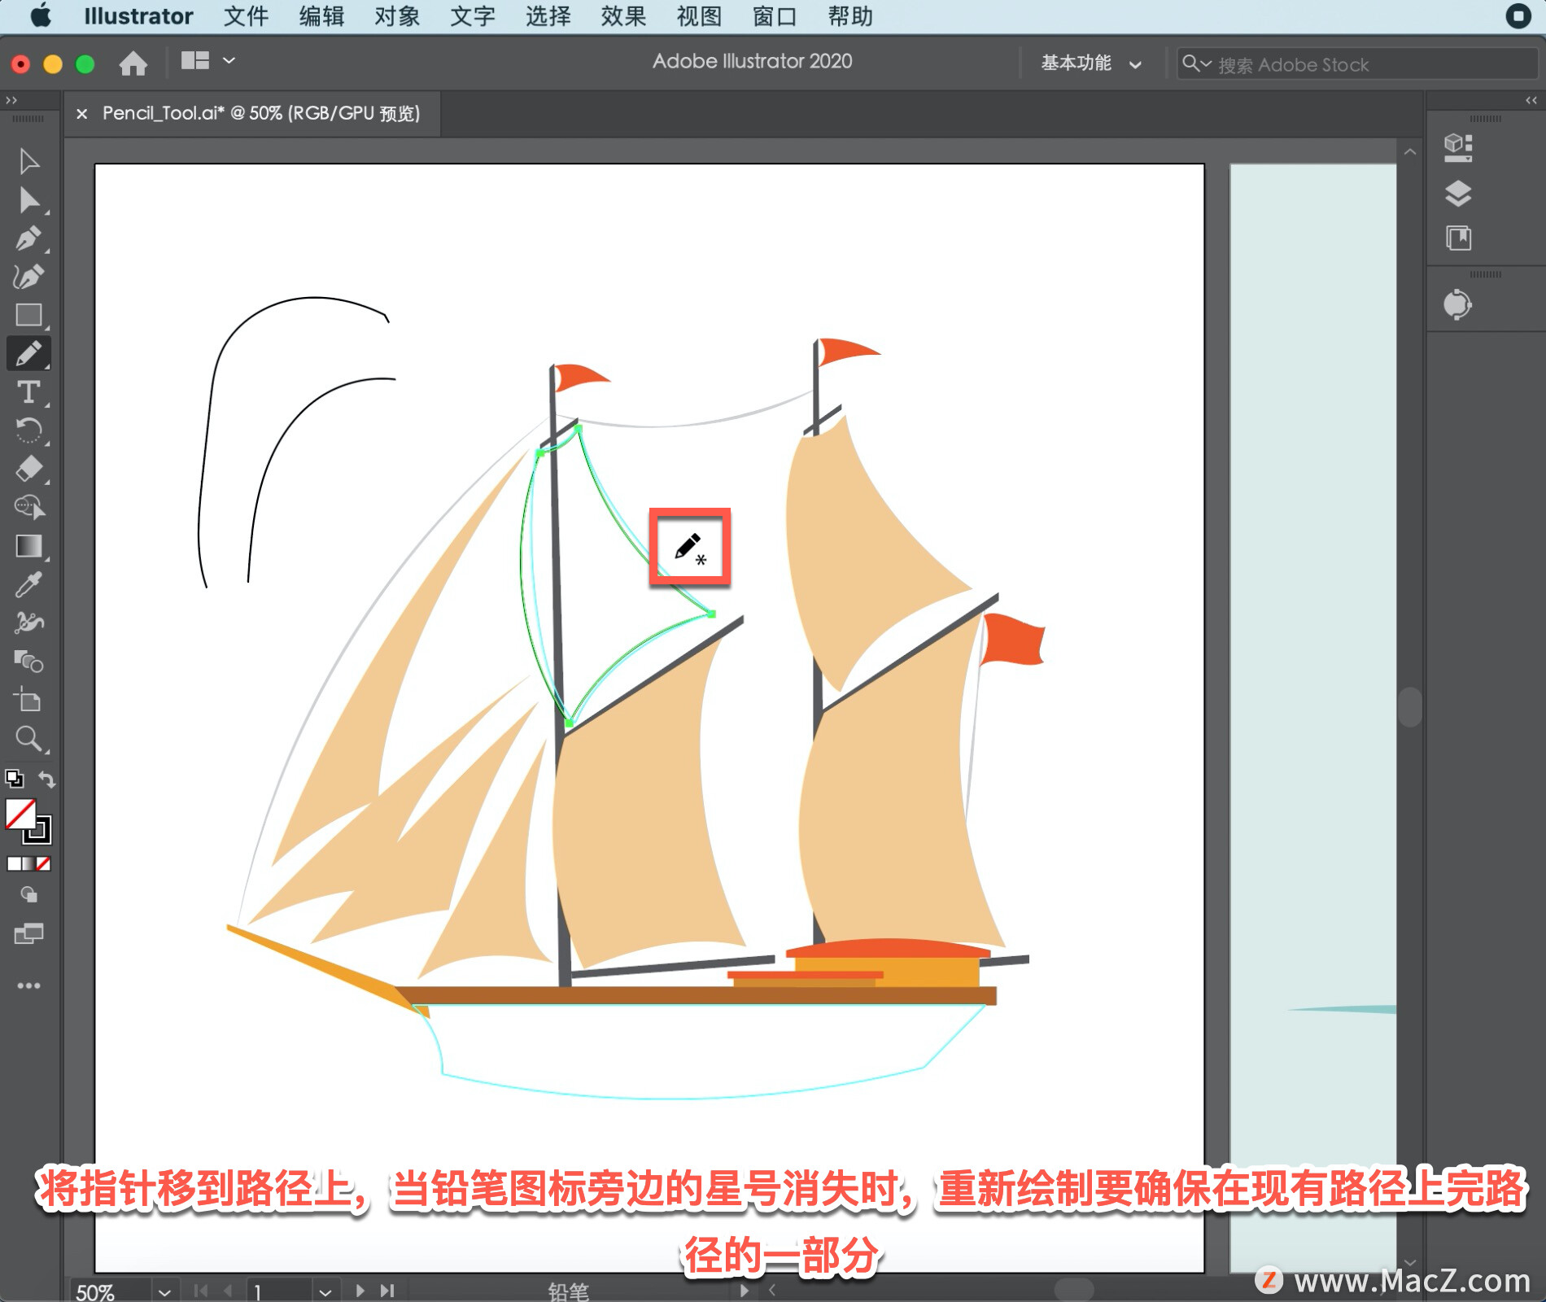Open the 编辑 menu
This screenshot has width=1546, height=1302.
[321, 16]
